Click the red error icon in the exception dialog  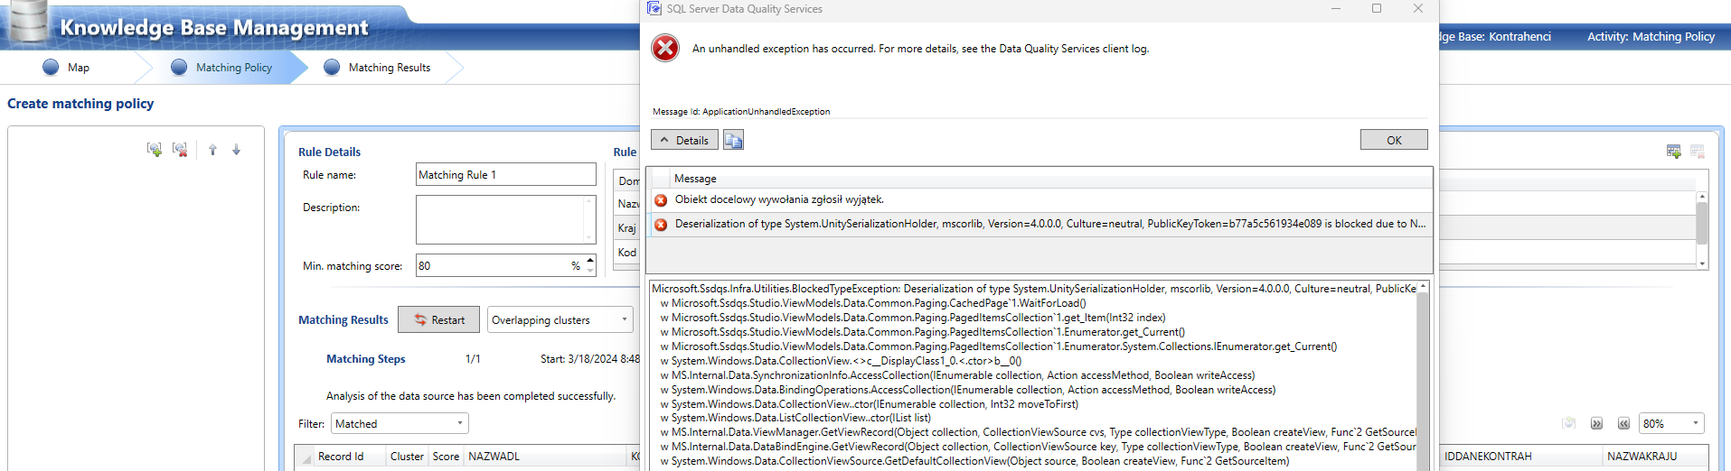665,48
